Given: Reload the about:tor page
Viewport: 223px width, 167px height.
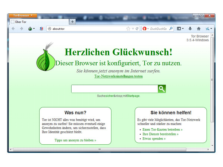Looking at the screenshot, I should (x=137, y=29).
